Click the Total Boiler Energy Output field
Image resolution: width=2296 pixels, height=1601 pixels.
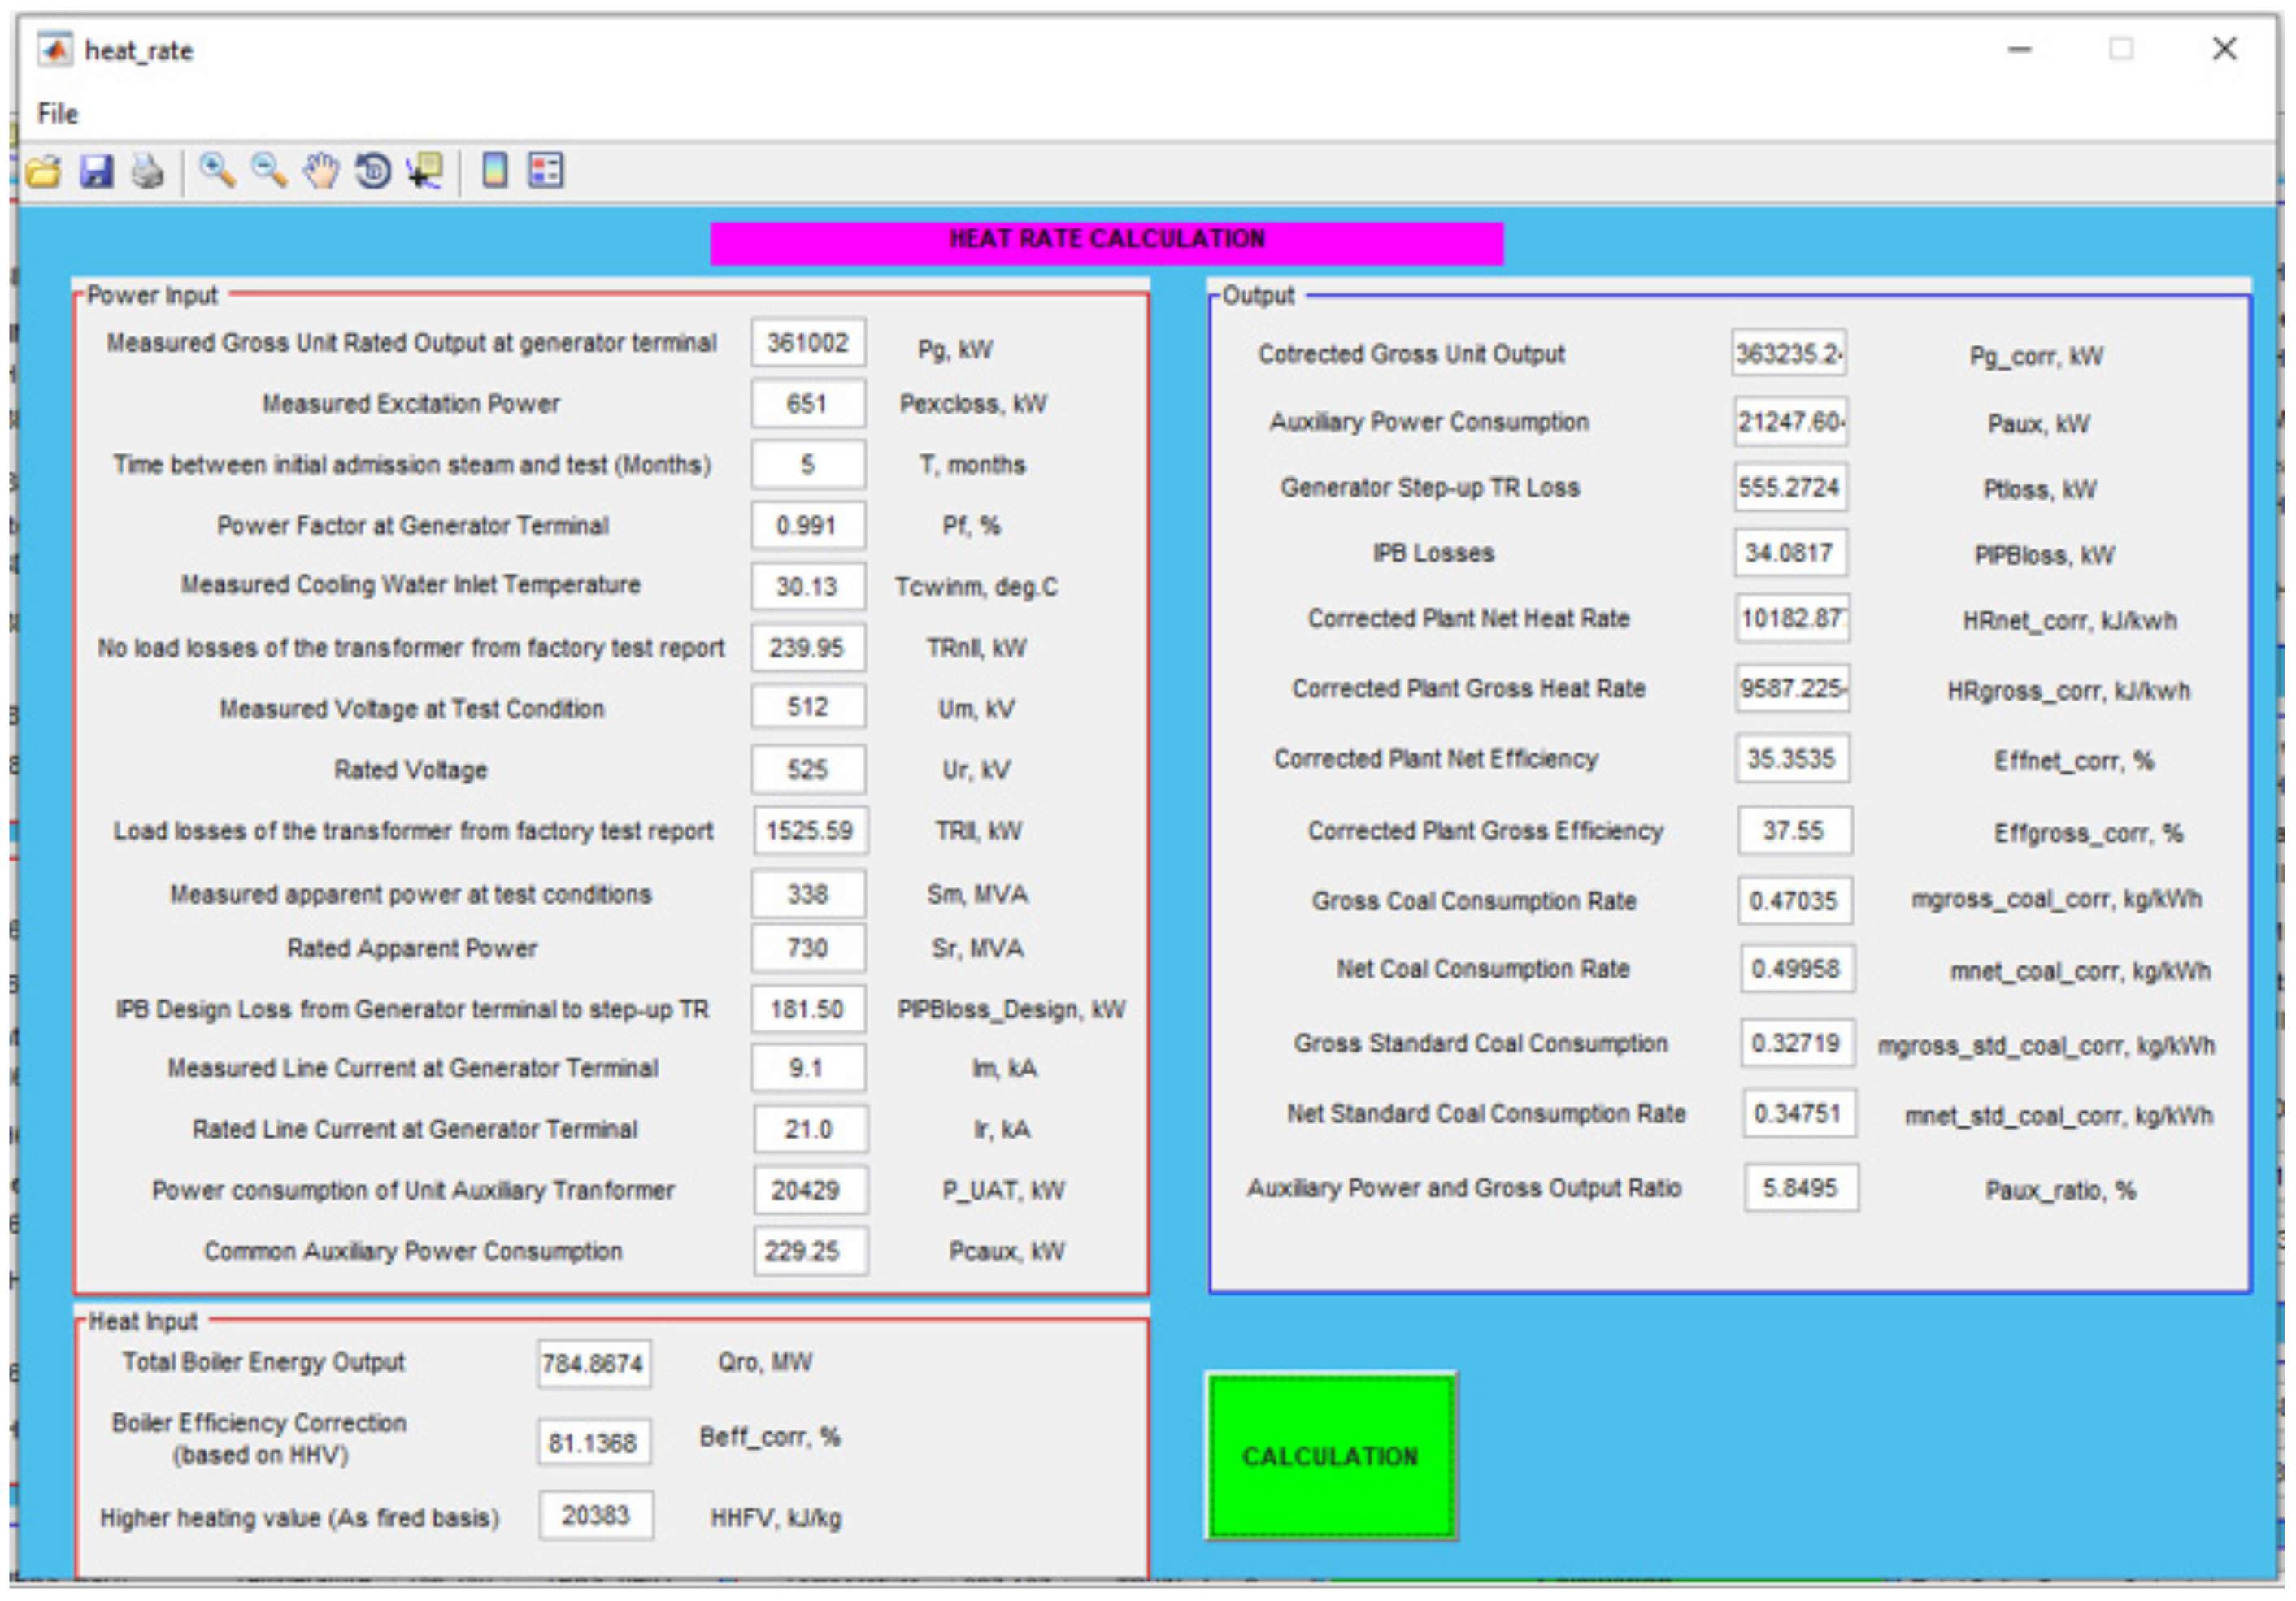pyautogui.click(x=594, y=1365)
